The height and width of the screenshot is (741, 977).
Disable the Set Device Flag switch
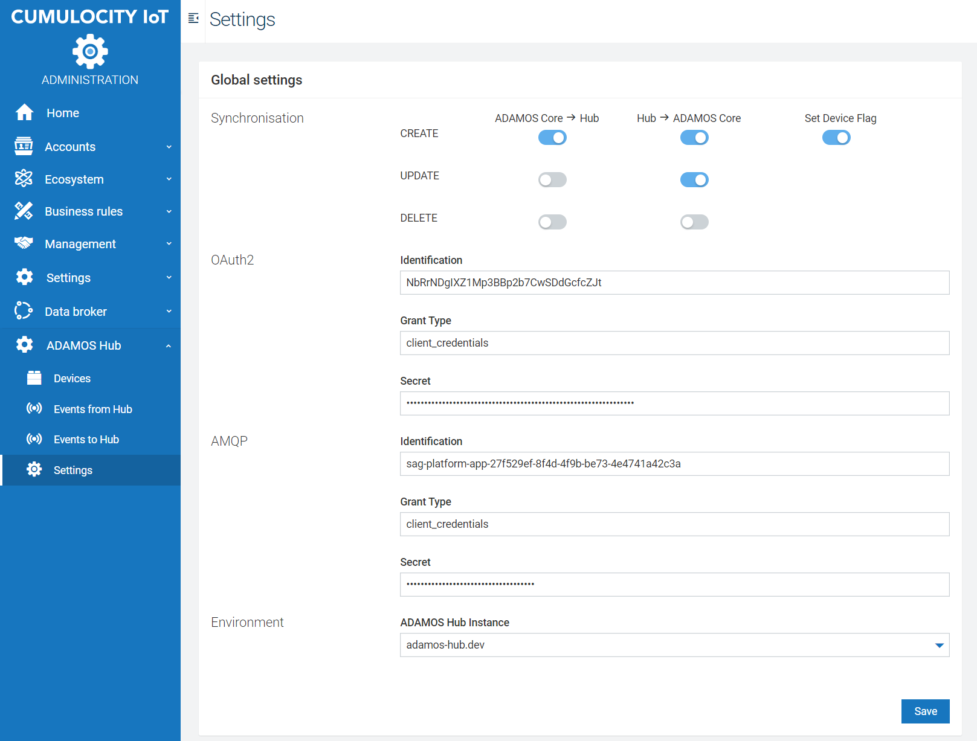[x=836, y=138]
